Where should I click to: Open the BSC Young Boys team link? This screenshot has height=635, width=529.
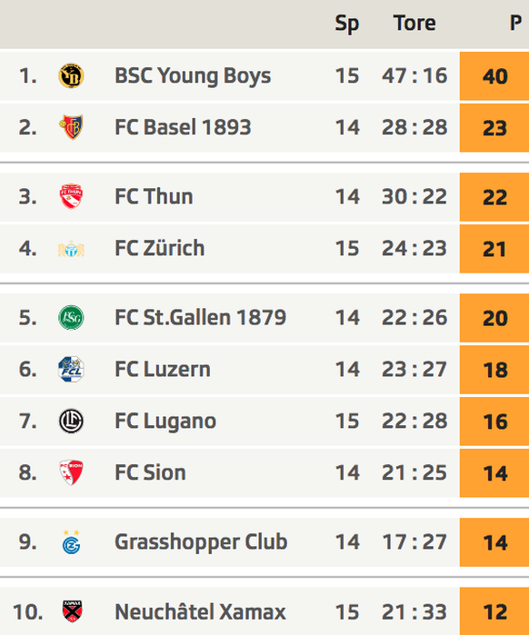pos(193,76)
